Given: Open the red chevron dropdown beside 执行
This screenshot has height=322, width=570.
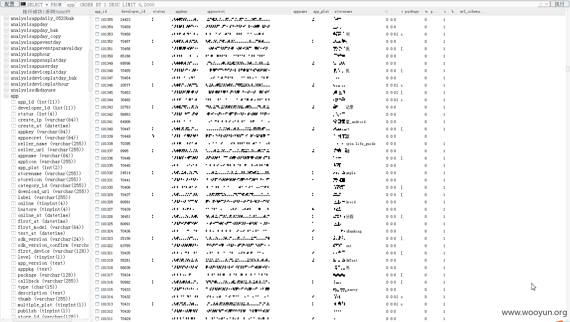Looking at the screenshot, I should [546, 4].
